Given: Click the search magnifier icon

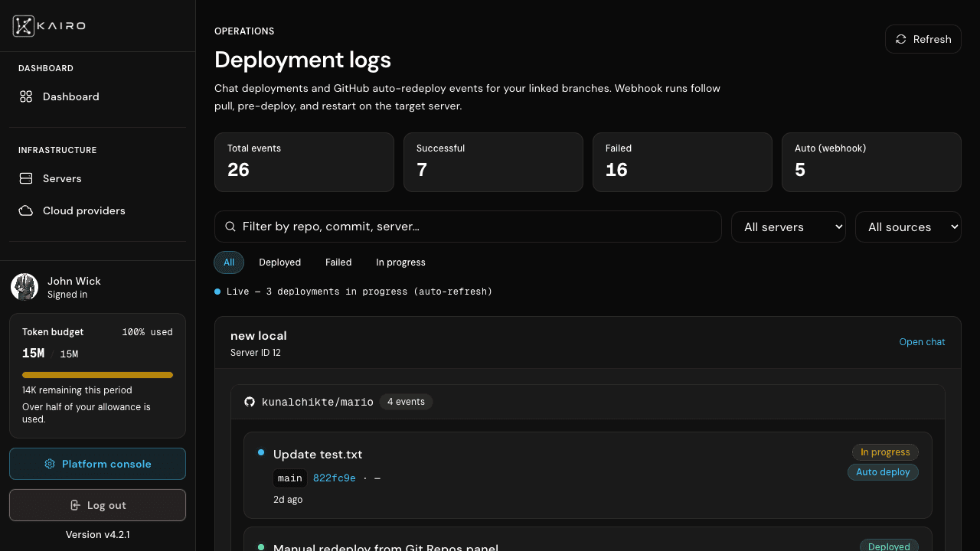Looking at the screenshot, I should (x=230, y=227).
